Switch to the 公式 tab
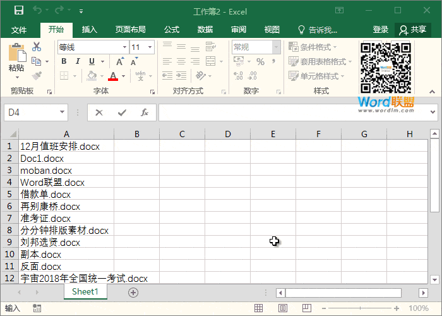Viewport: 442px width, 316px height. [x=172, y=29]
